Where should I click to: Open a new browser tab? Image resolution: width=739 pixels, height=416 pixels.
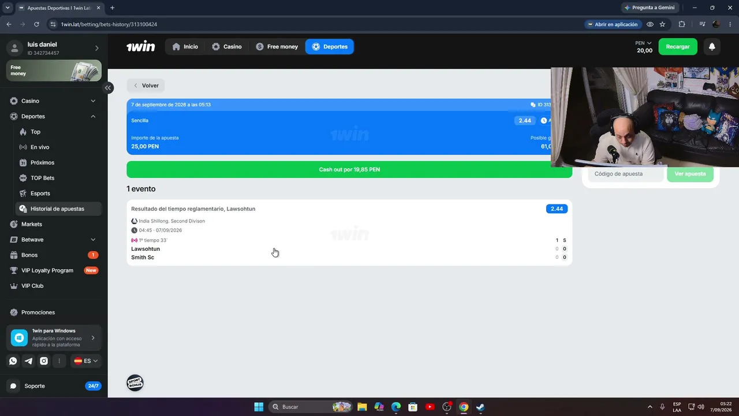click(x=112, y=8)
